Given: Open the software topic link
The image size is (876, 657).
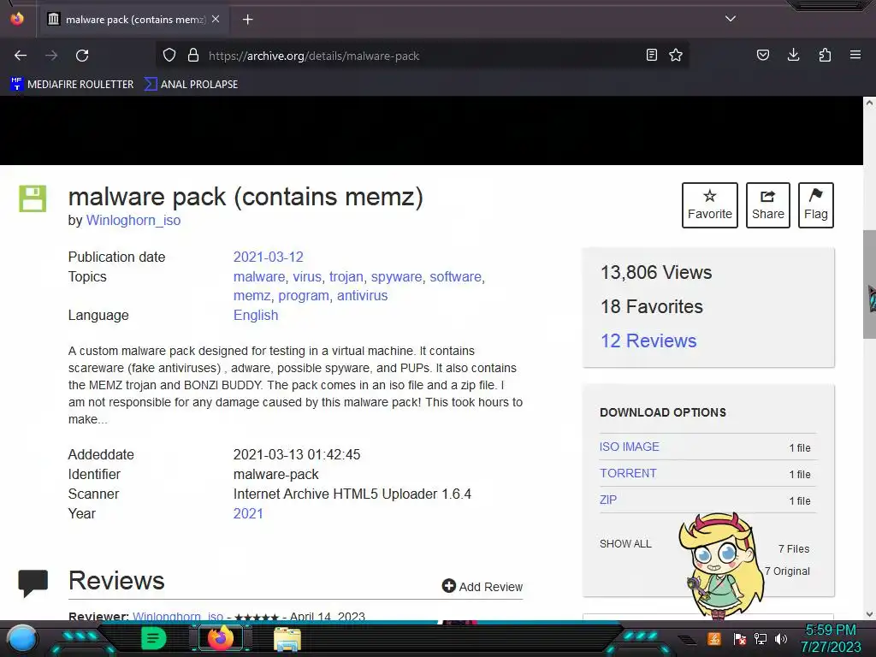Looking at the screenshot, I should click(455, 276).
